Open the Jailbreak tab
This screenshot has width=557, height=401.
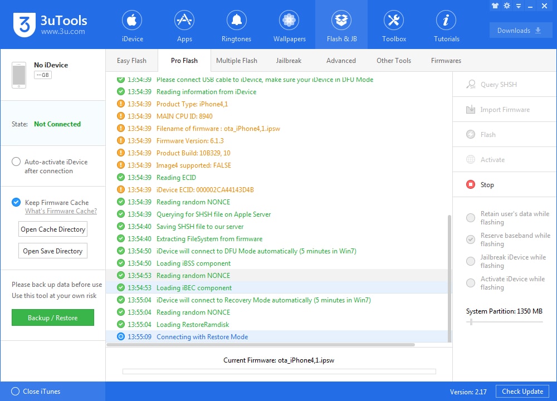[289, 60]
